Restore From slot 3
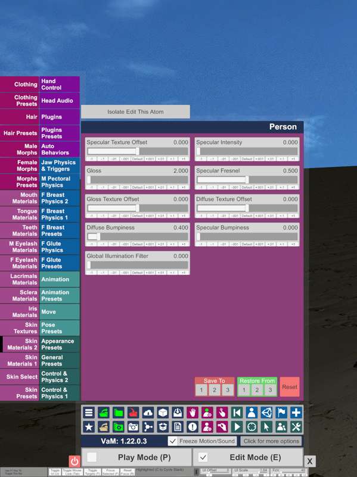The height and width of the screenshot is (477, 357). click(270, 390)
